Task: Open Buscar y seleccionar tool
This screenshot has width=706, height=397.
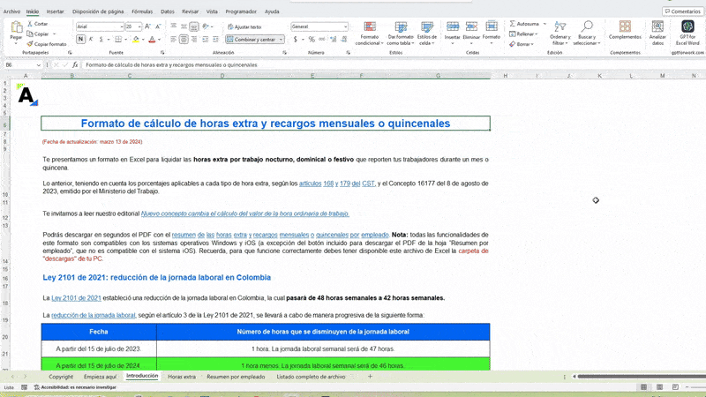Action: 586,34
